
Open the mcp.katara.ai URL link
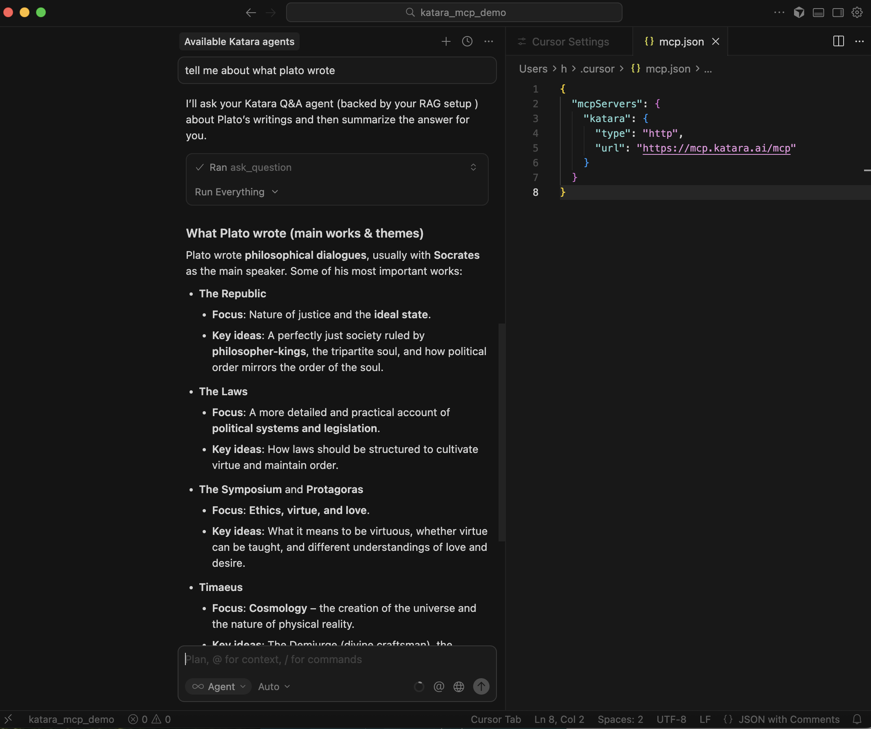click(716, 148)
